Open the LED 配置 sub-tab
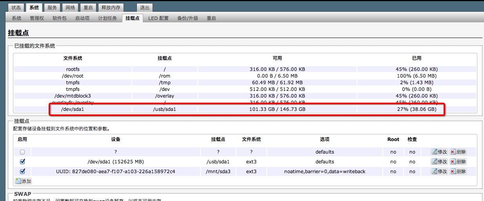 tap(158, 18)
